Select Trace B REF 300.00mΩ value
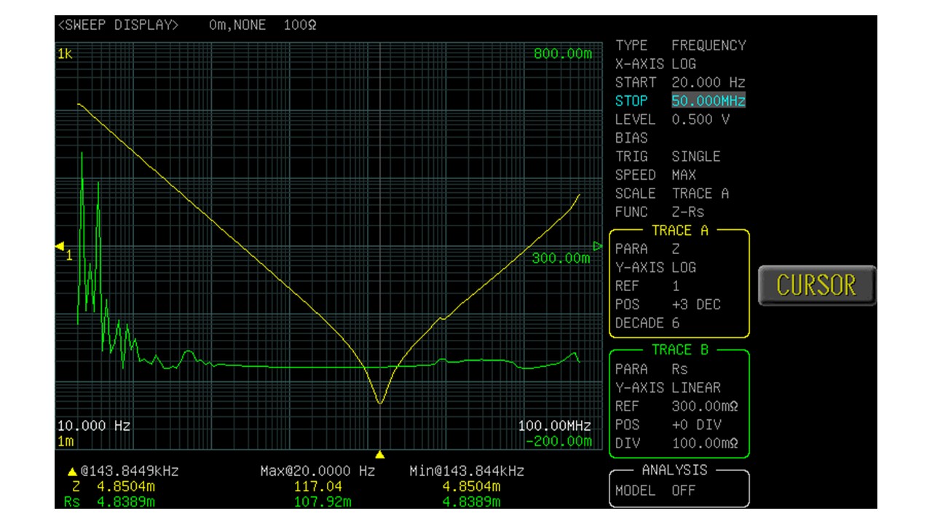This screenshot has width=932, height=524. 704,406
